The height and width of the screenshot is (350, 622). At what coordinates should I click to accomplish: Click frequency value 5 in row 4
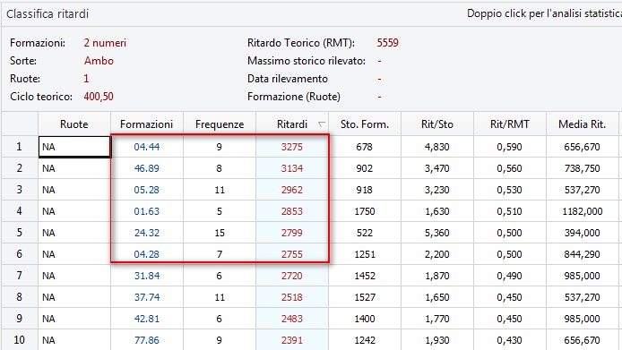(220, 211)
